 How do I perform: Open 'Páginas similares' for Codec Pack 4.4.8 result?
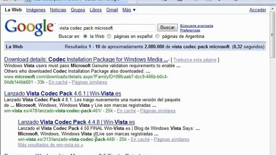point(172,139)
